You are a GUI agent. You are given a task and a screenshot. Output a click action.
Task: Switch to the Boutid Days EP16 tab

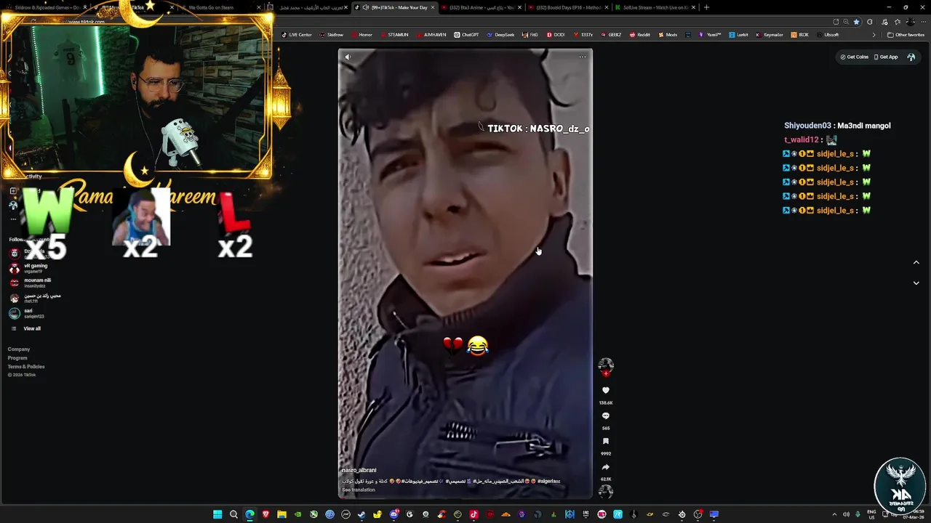coord(568,7)
